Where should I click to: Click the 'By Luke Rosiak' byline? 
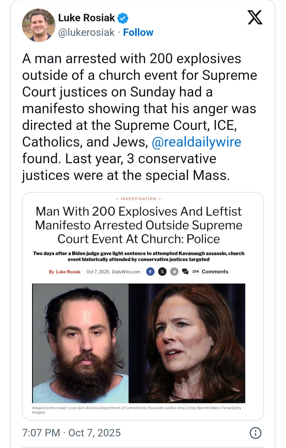click(65, 272)
